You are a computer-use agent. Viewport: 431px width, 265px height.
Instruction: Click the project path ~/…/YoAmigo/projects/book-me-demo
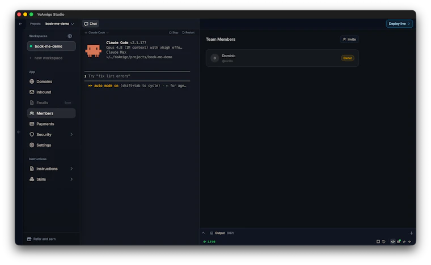139,57
